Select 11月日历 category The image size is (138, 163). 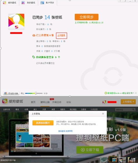94,109
